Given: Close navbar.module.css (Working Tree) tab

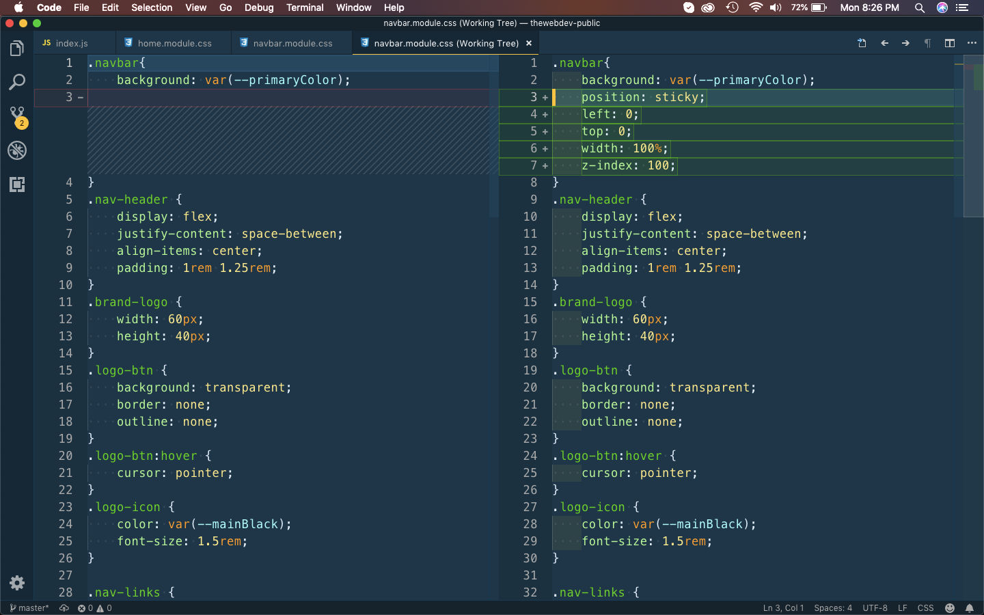Looking at the screenshot, I should click(528, 43).
